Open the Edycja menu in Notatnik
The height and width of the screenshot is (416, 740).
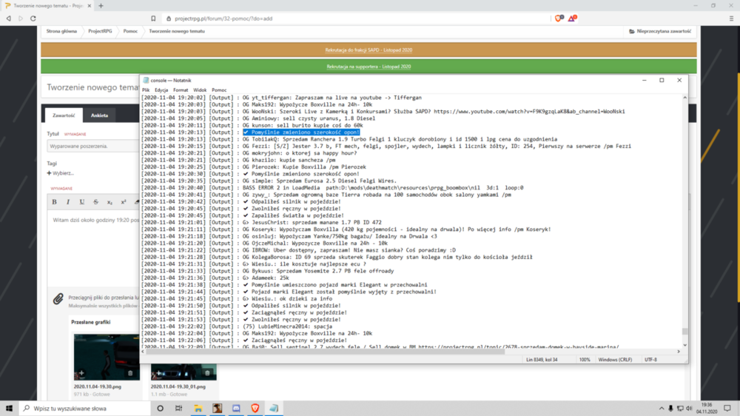click(161, 90)
